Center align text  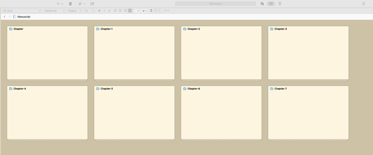click(120, 10)
